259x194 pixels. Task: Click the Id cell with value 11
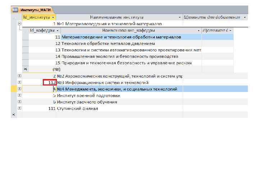[x=45, y=37]
